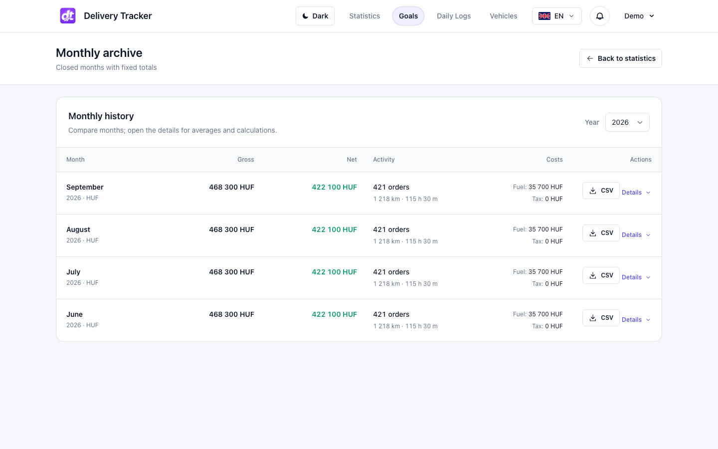The image size is (718, 449).
Task: Click the July month name
Action: point(73,272)
